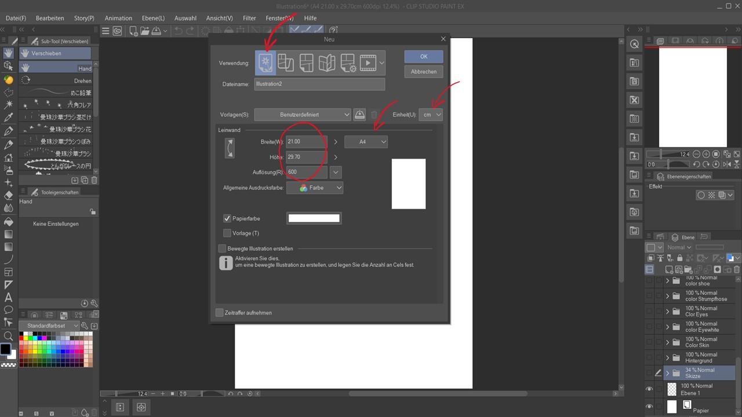Select the comic settings usage icon
The height and width of the screenshot is (417, 742).
(348, 63)
